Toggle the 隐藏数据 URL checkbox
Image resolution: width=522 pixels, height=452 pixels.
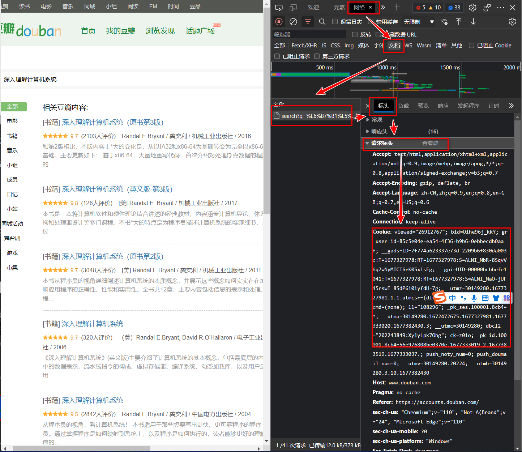coord(378,34)
